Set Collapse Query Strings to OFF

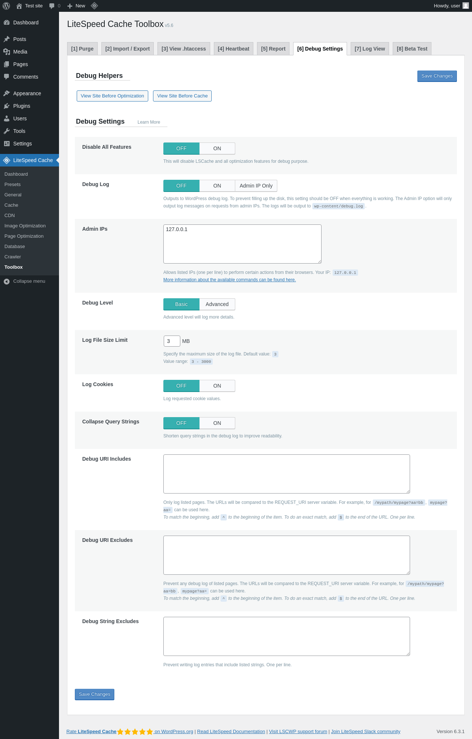[x=181, y=423]
